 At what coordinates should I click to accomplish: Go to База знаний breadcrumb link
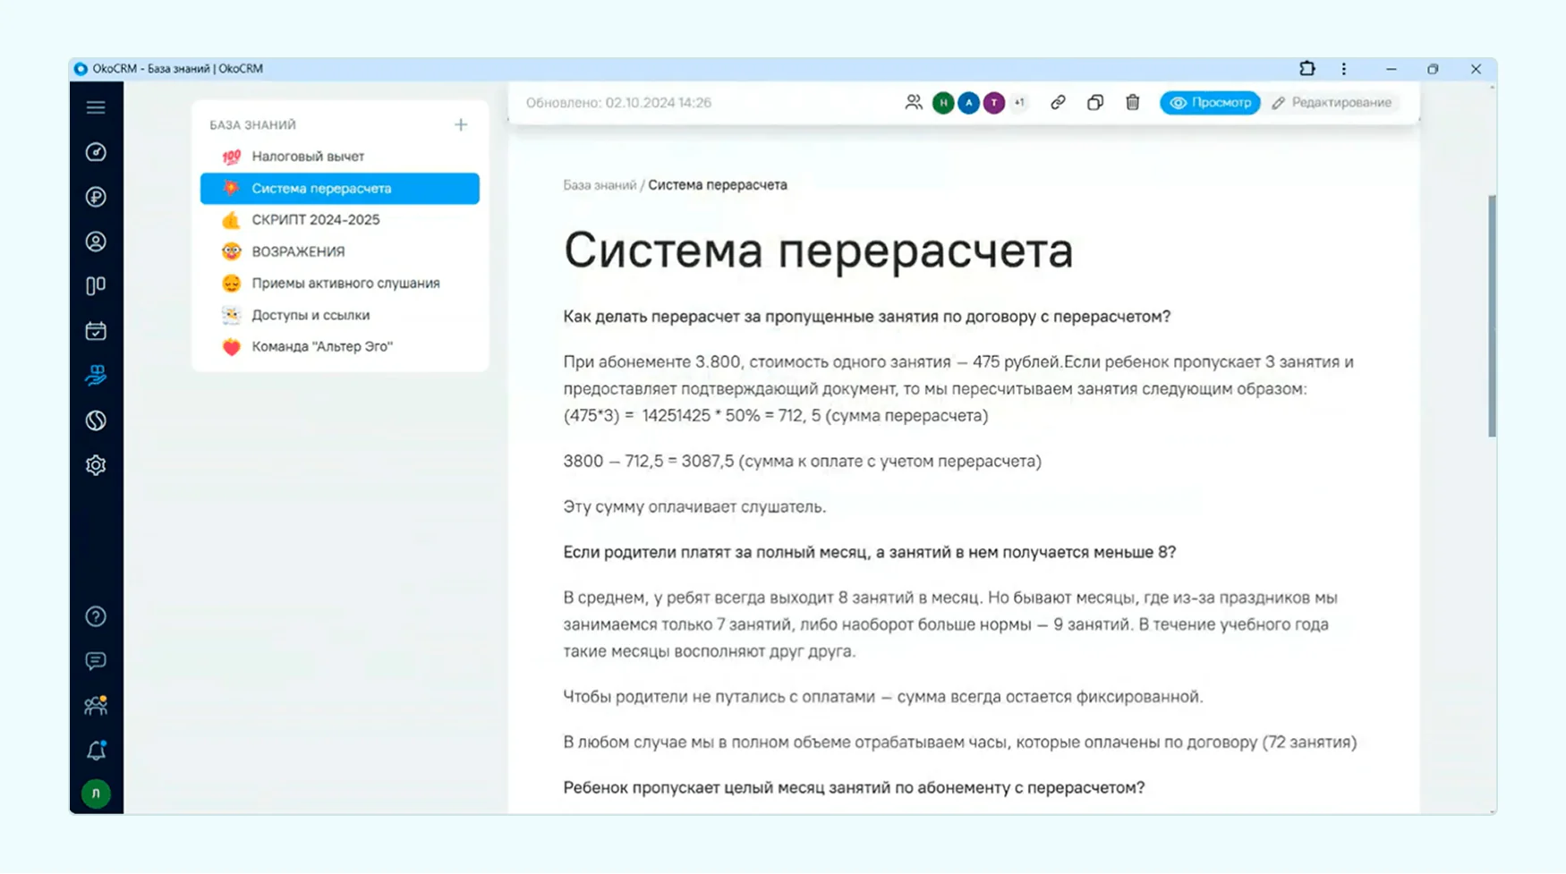(600, 185)
